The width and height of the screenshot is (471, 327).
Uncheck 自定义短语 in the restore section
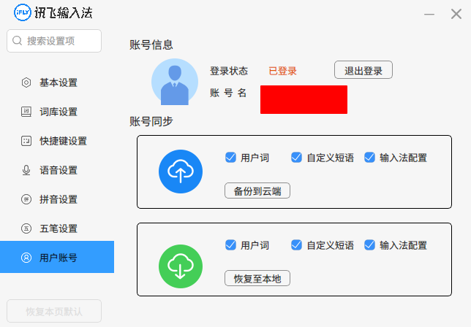pyautogui.click(x=296, y=245)
